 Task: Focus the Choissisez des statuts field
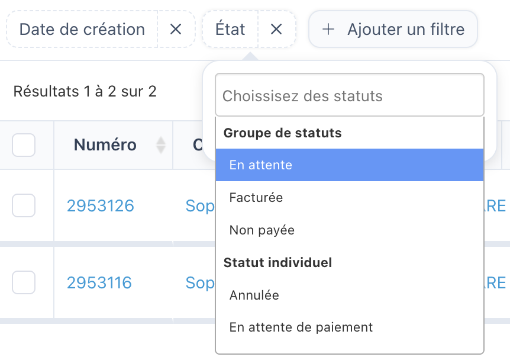pos(350,95)
